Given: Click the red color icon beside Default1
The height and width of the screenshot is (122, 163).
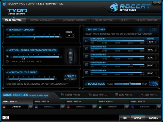Looking at the screenshot, I should click(x=4, y=107).
